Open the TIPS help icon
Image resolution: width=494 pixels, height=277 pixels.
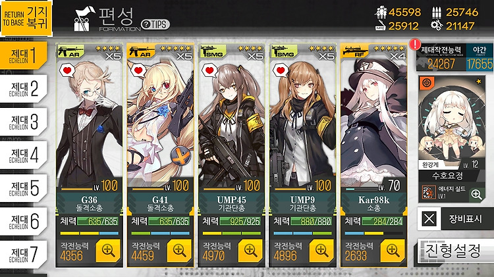pyautogui.click(x=155, y=24)
